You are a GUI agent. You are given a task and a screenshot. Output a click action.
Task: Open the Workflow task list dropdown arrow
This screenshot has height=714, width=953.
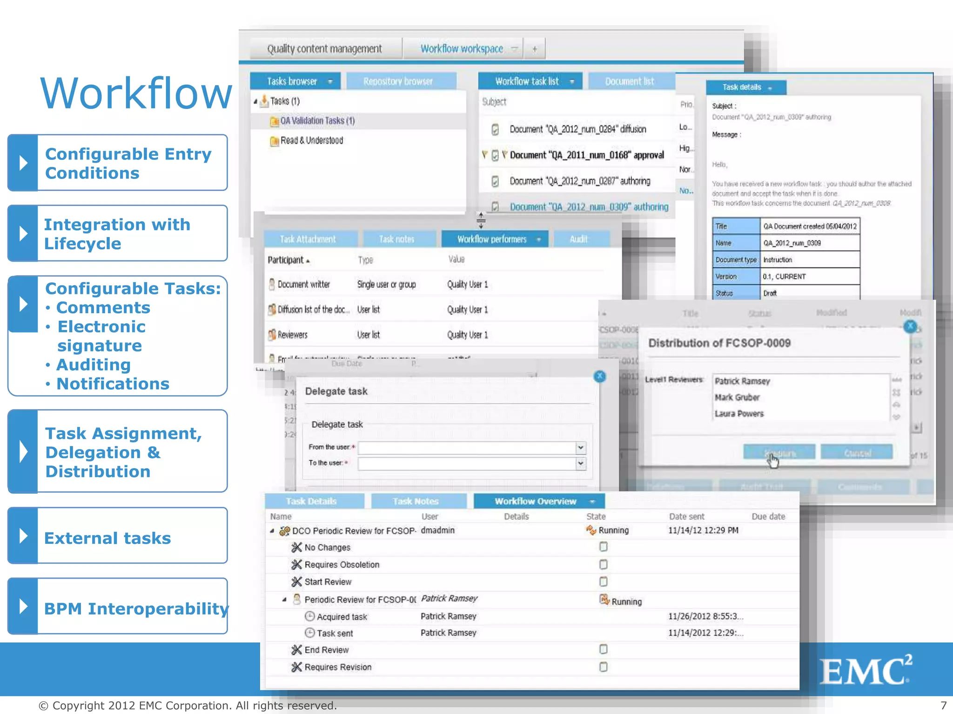click(x=572, y=82)
